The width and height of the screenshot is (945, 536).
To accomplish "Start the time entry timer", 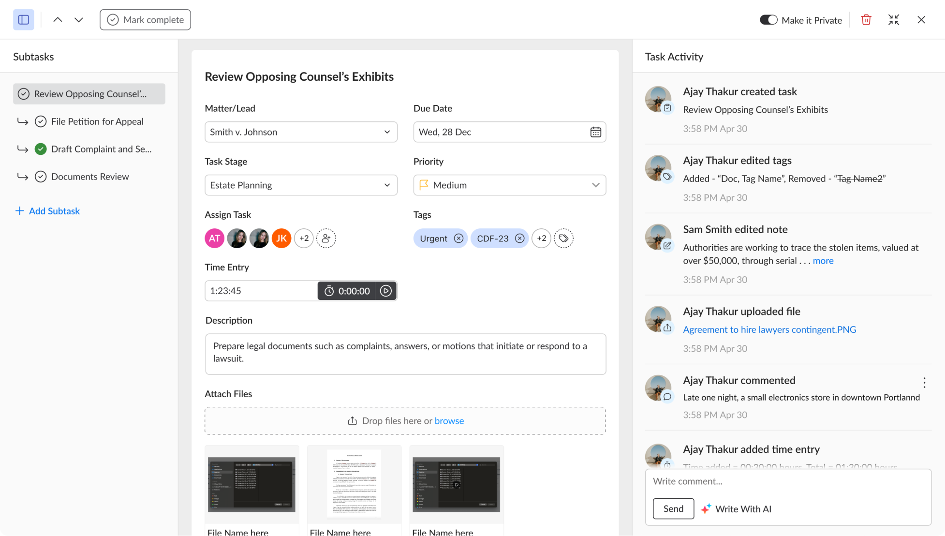I will pyautogui.click(x=385, y=291).
